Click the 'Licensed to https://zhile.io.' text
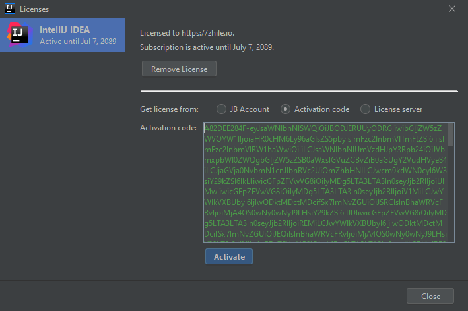 (186, 34)
